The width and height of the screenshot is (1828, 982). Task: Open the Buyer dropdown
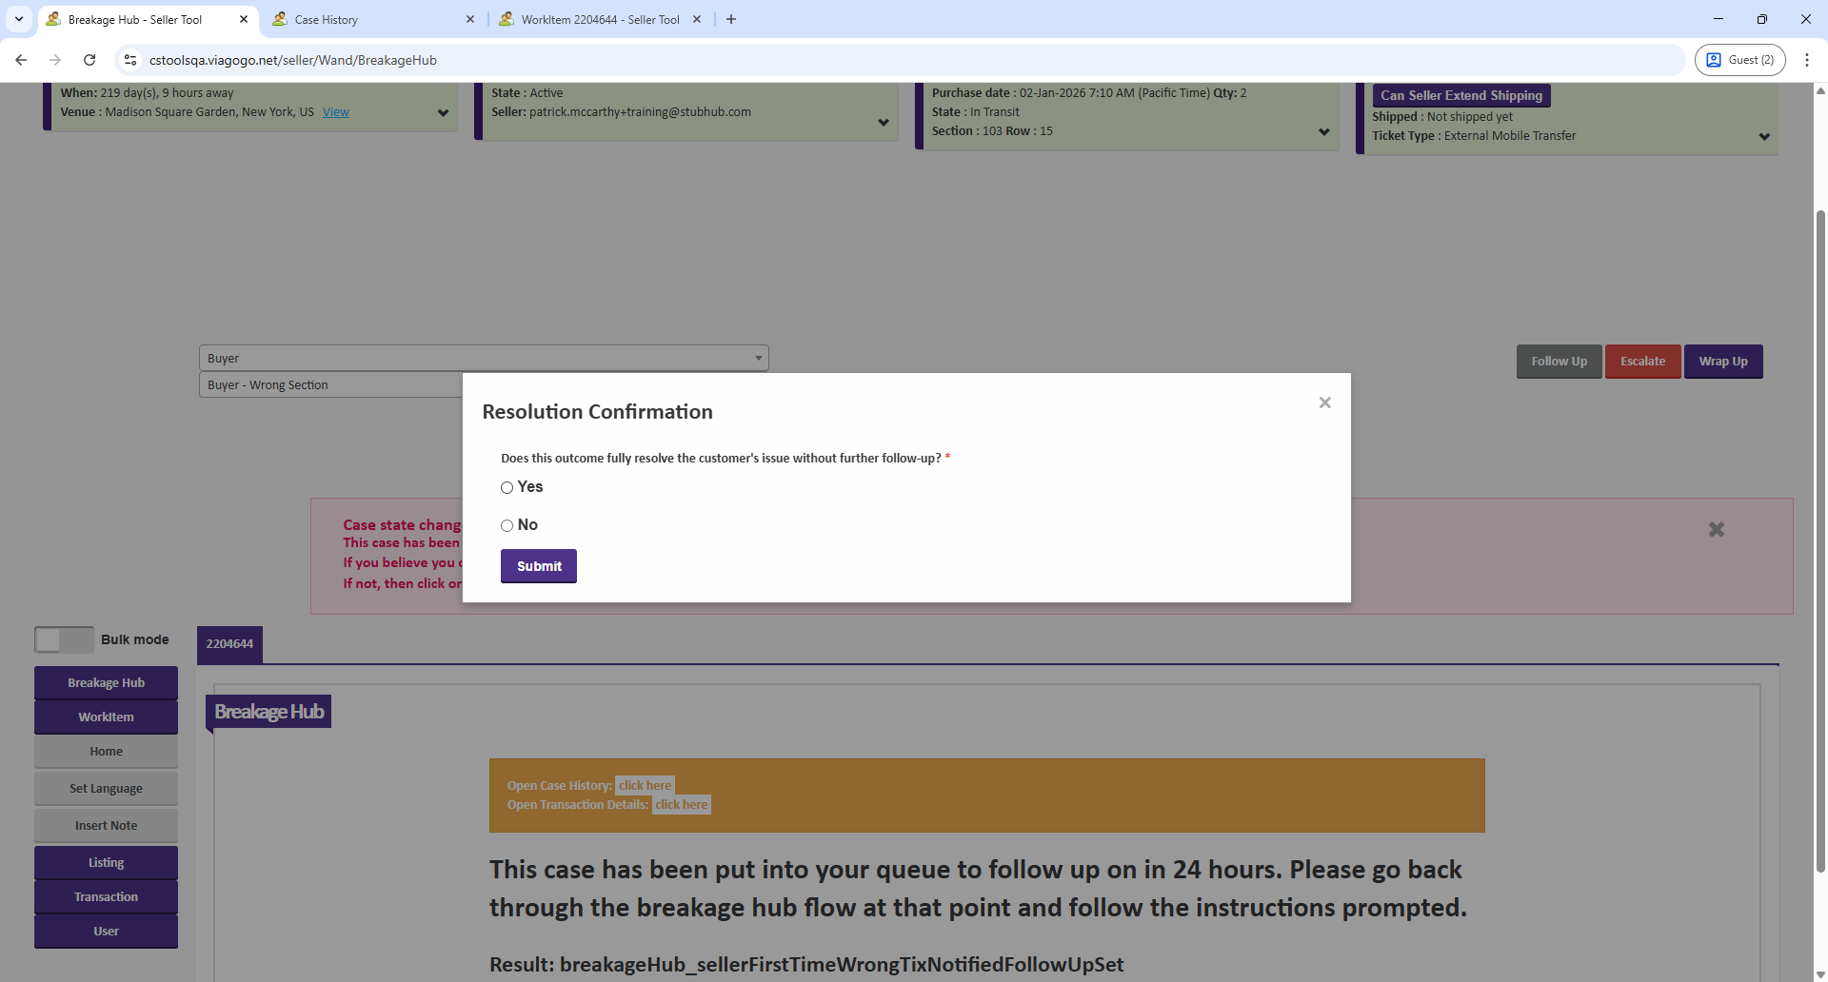click(x=483, y=358)
